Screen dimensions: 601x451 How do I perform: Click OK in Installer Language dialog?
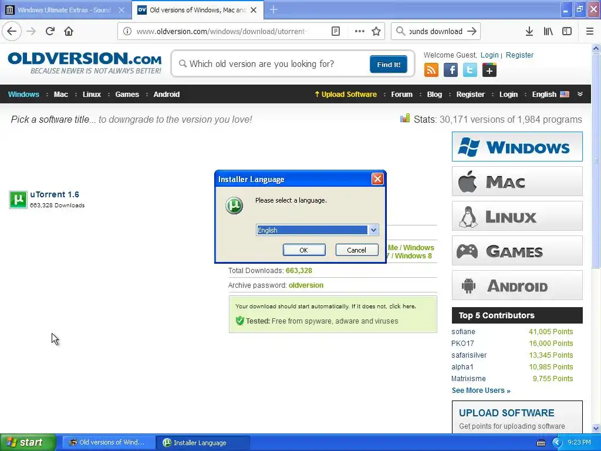(x=304, y=250)
